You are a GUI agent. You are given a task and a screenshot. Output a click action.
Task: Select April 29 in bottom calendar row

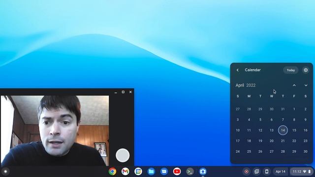tap(294, 151)
